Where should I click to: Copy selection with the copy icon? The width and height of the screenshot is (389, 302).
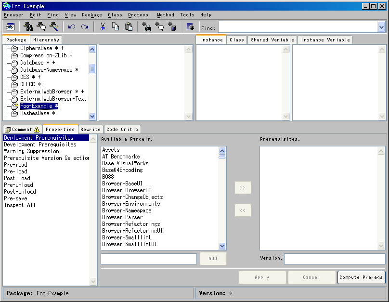coord(116,26)
